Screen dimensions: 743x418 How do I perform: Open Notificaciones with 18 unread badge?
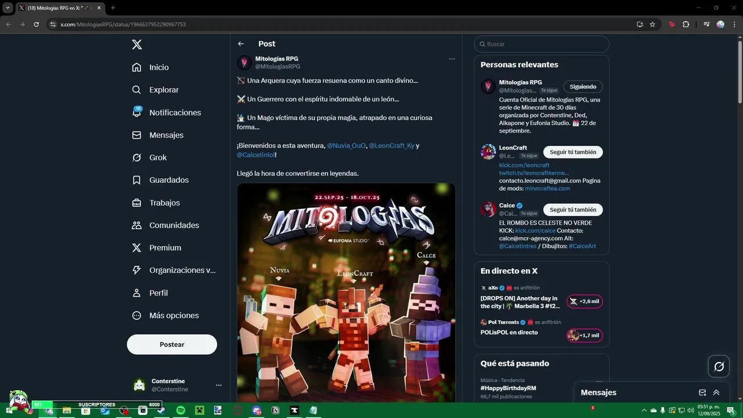pyautogui.click(x=166, y=113)
